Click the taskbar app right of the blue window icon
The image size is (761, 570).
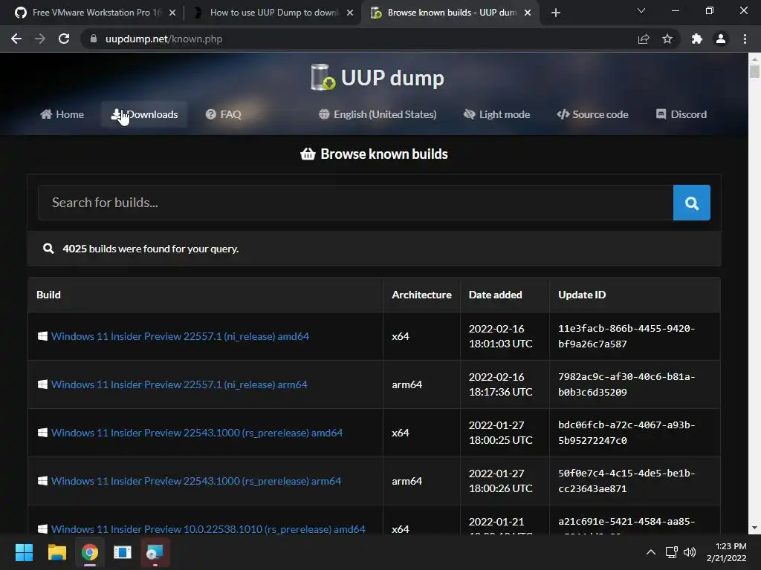point(155,552)
